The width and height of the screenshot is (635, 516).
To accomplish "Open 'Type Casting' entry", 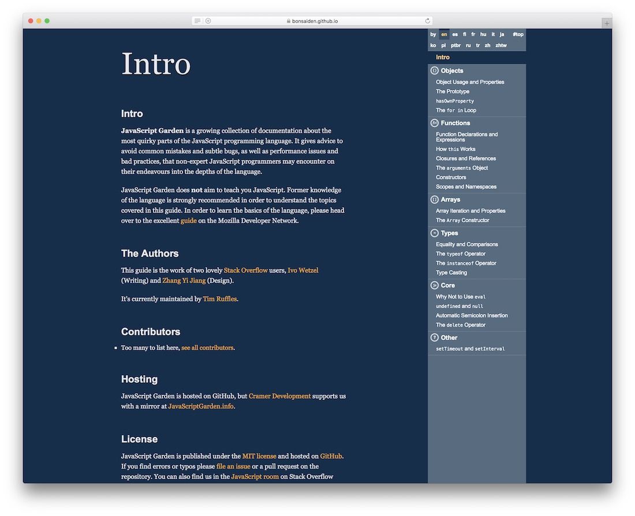I will pyautogui.click(x=451, y=272).
